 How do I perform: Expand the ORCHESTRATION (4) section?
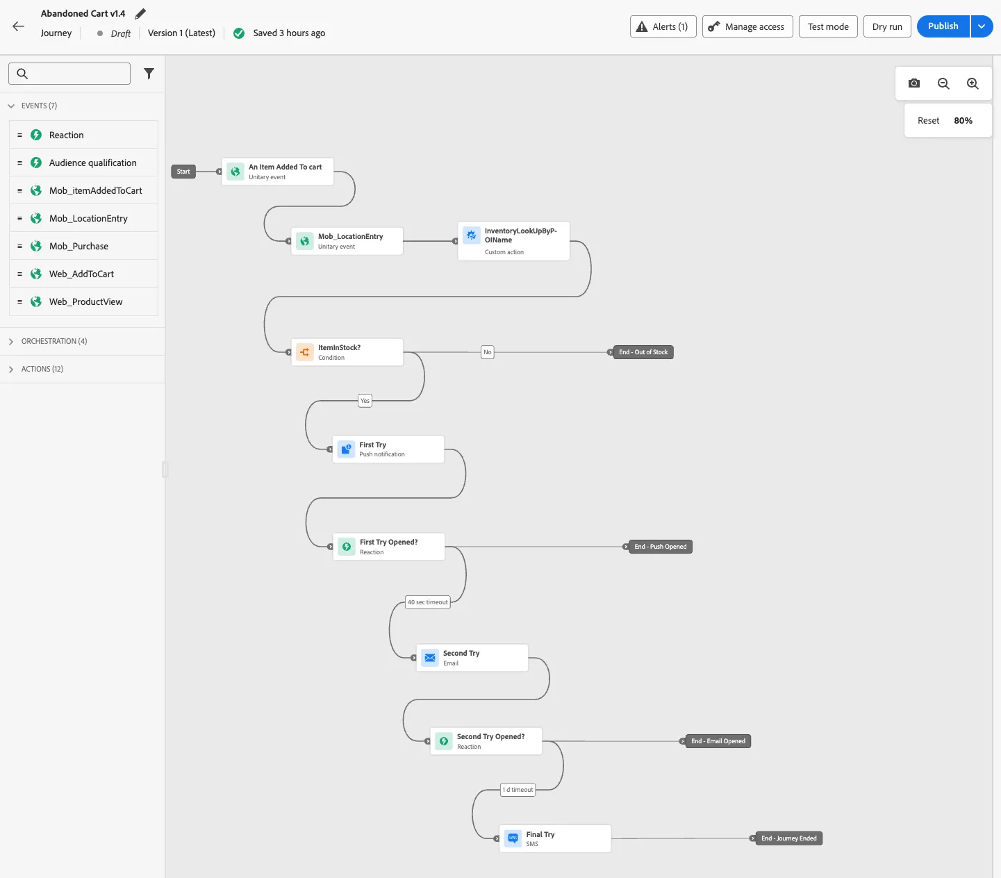(11, 341)
